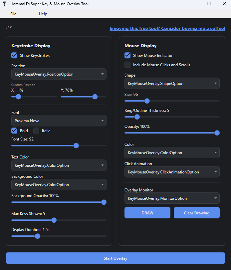Toggle Show Keystrokes checkbox

(x=14, y=56)
